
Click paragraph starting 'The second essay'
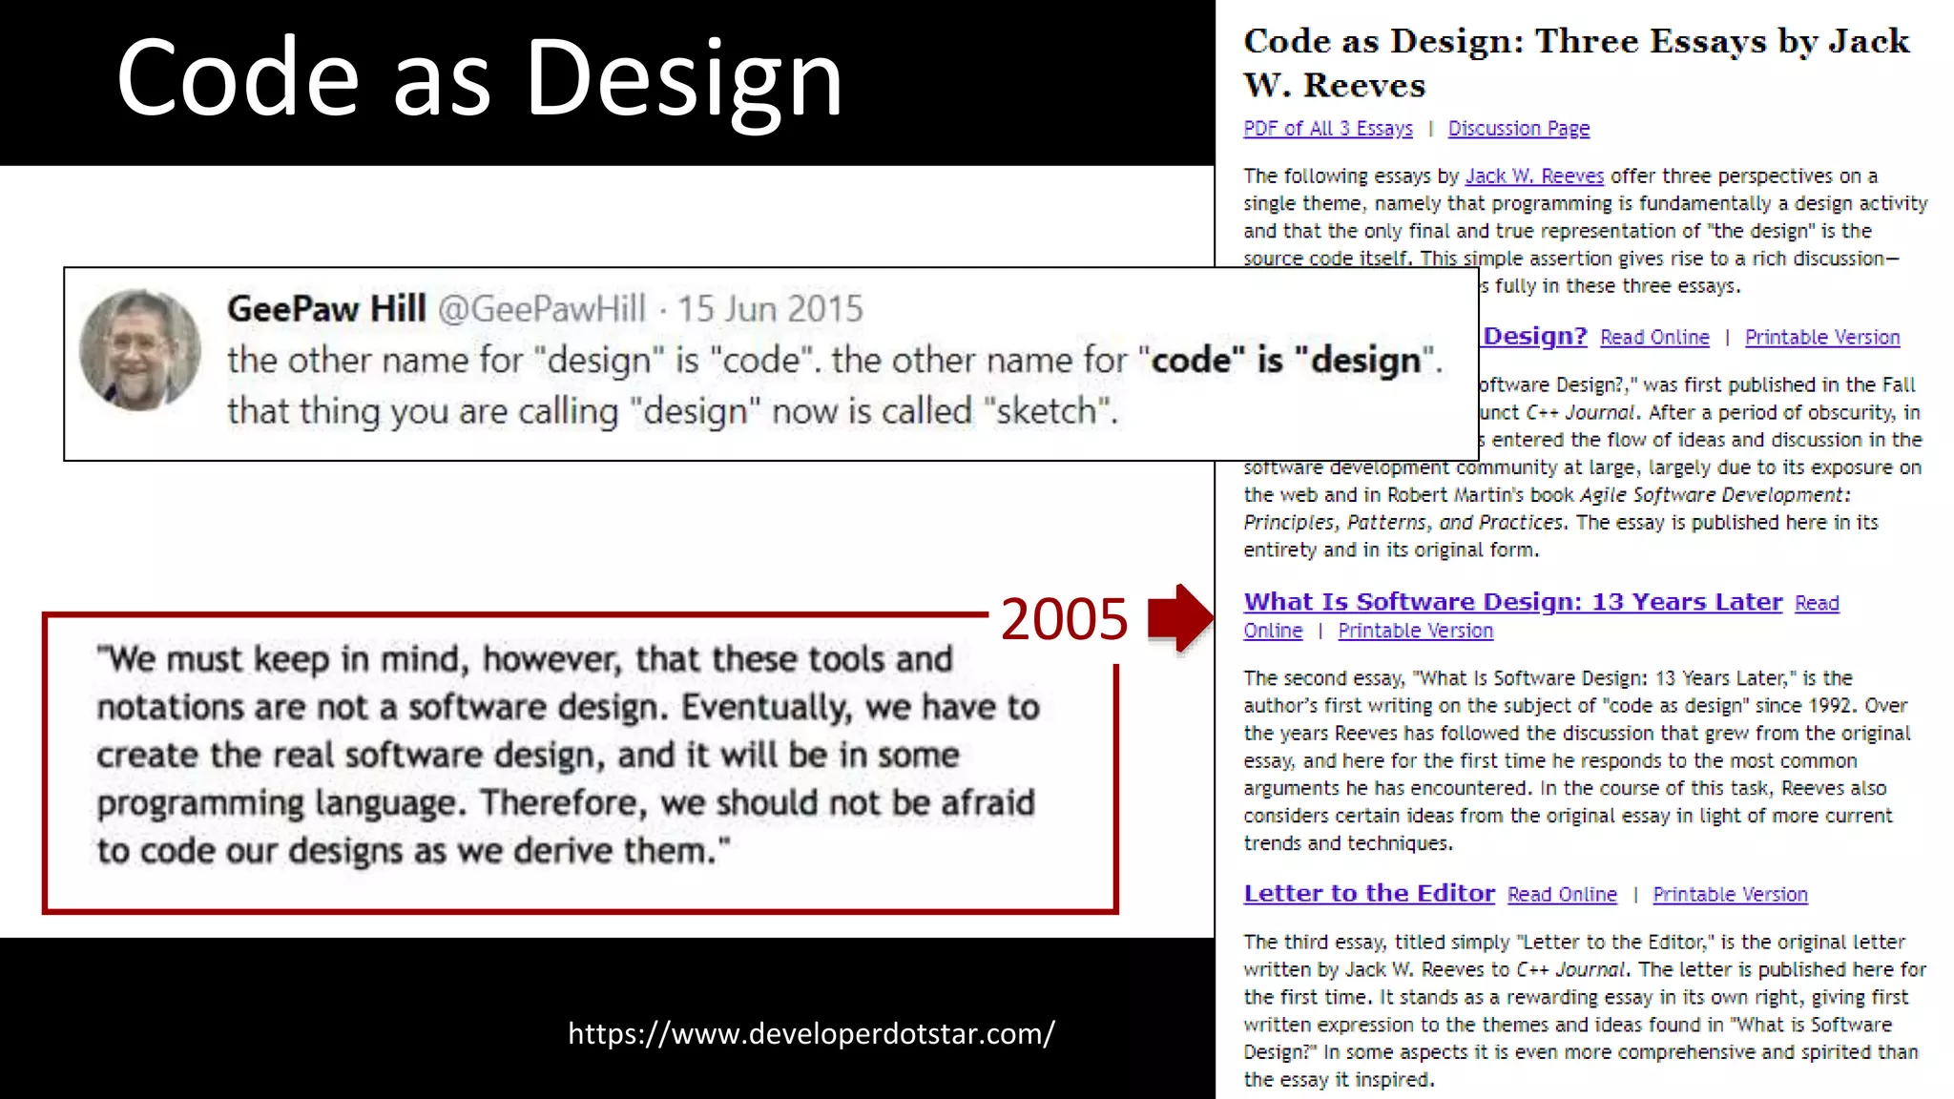[1577, 760]
